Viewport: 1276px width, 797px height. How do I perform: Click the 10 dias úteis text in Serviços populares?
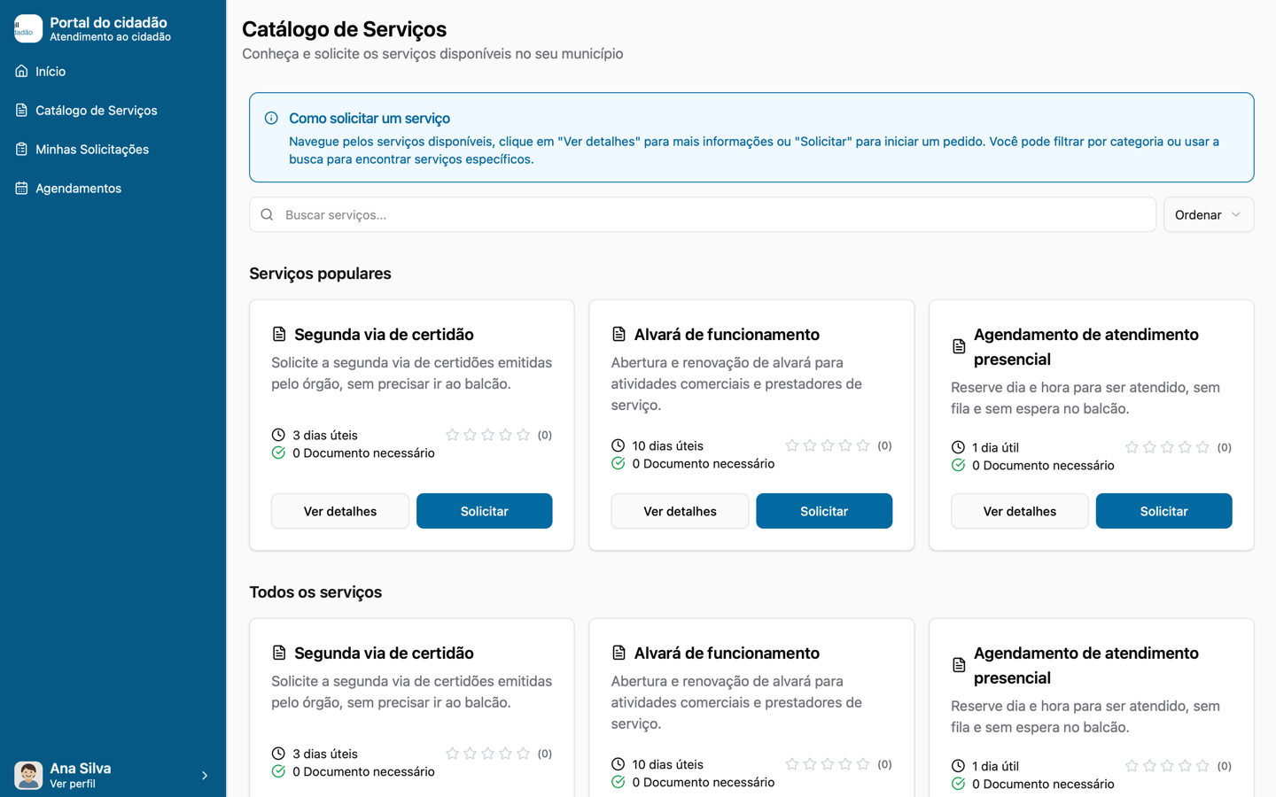tap(667, 445)
